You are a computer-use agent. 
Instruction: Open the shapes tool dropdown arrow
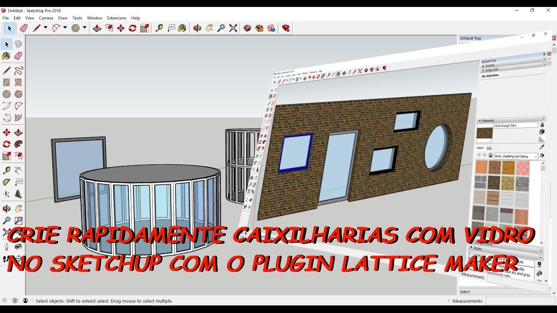point(84,28)
